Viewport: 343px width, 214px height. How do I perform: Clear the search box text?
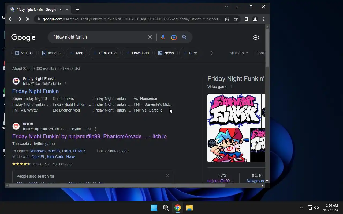coord(150,37)
